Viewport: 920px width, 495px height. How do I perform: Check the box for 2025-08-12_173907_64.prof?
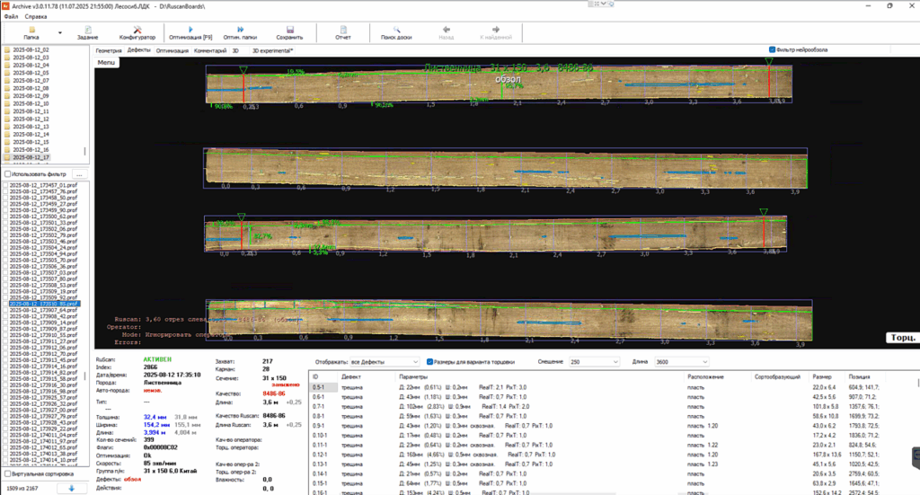coord(6,310)
